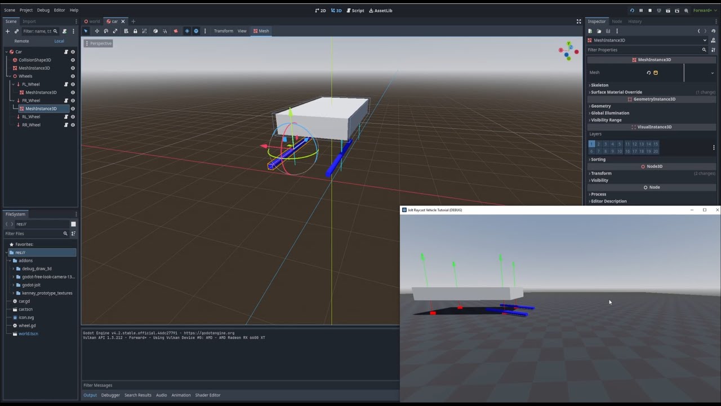Screen dimensions: 721x406
Task: Enable render layer 2
Action: (x=599, y=144)
